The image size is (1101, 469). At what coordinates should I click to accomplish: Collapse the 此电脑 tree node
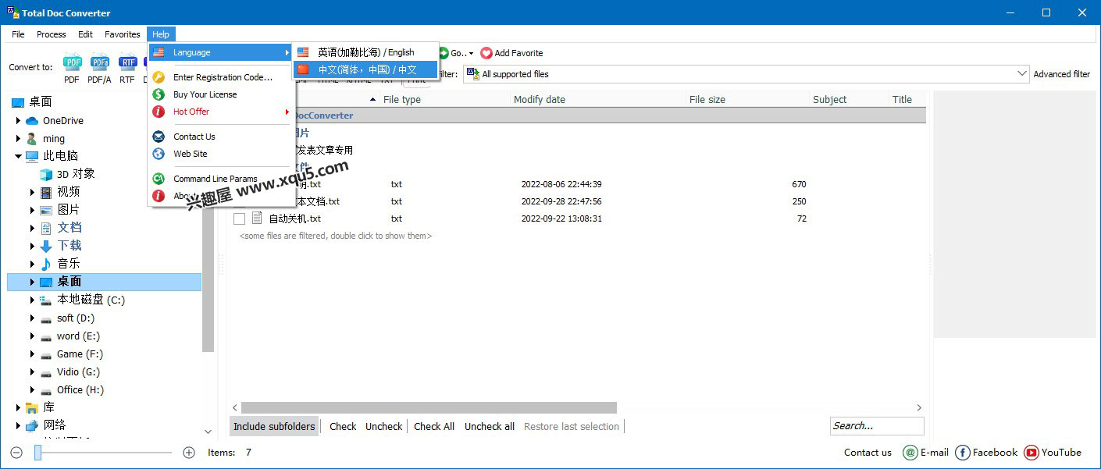(18, 156)
